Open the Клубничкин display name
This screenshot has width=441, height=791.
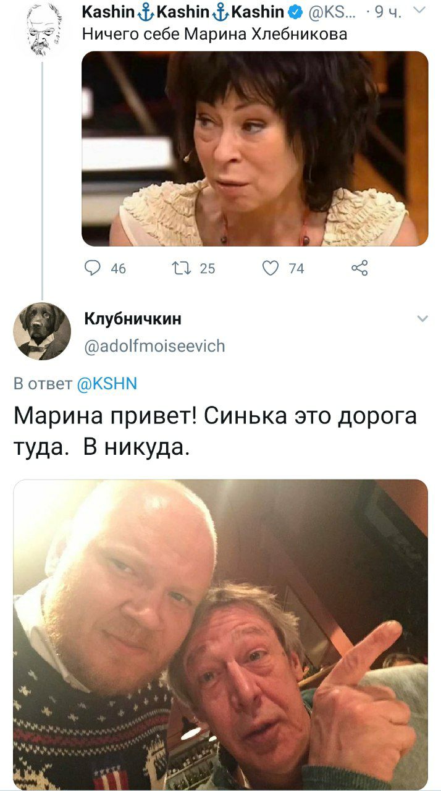(x=133, y=319)
